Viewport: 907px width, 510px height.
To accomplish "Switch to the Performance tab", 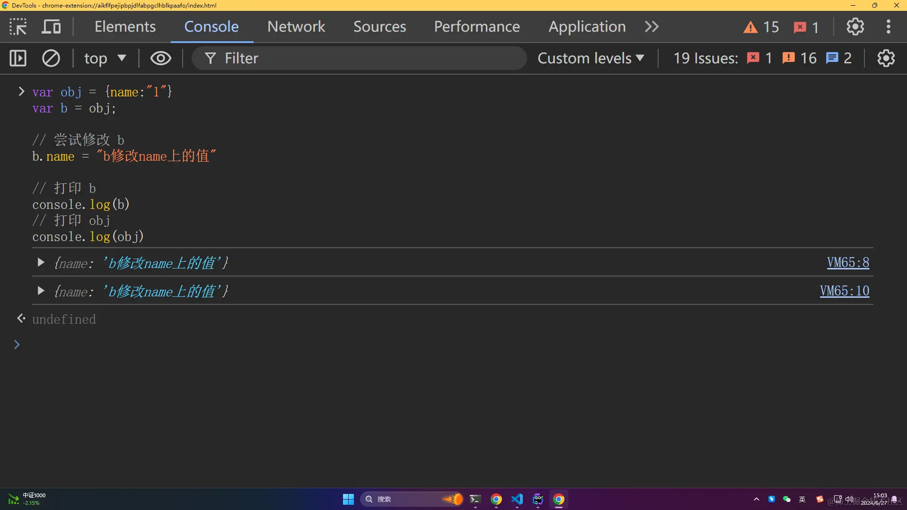I will tap(477, 26).
